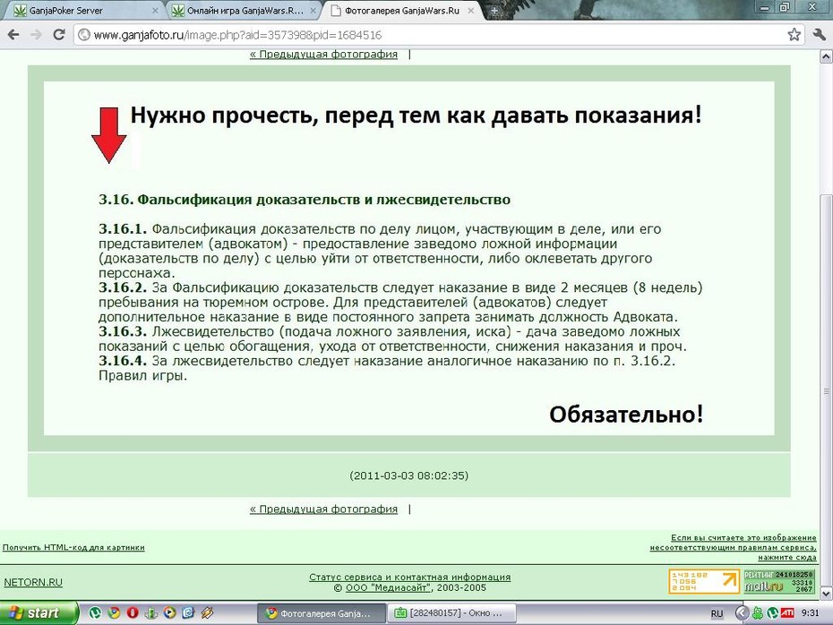
Task: Open the Windows start menu
Action: click(x=38, y=613)
